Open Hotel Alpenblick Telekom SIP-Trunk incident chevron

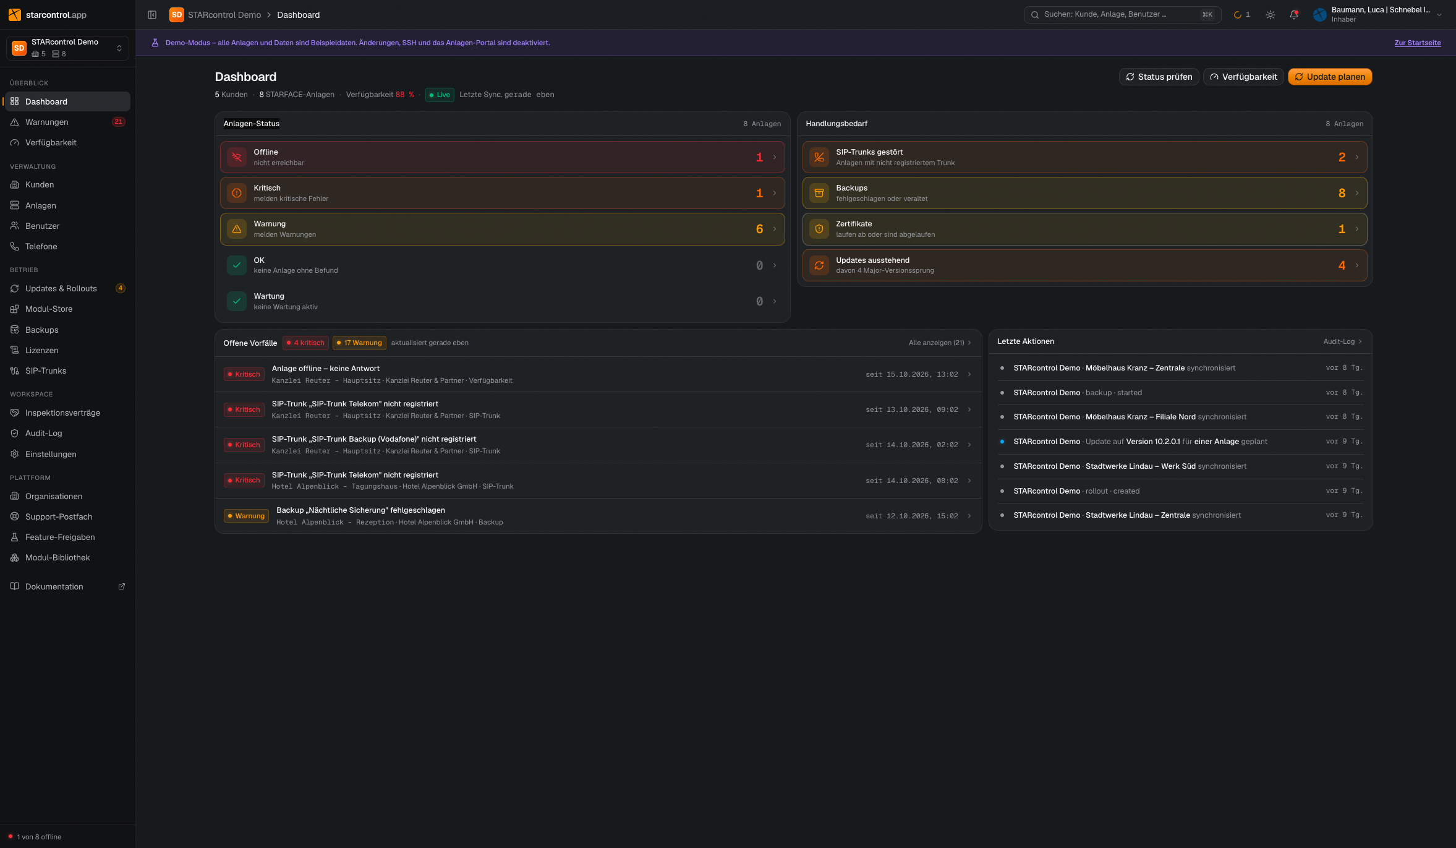pos(969,481)
